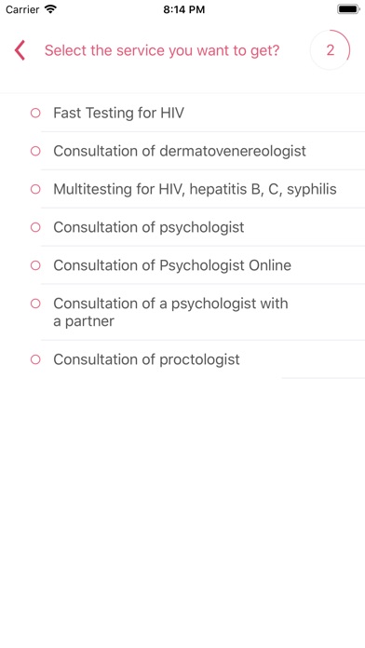Choose Consultation of a psychologist with a partner
This screenshot has width=365, height=648.
(x=170, y=312)
